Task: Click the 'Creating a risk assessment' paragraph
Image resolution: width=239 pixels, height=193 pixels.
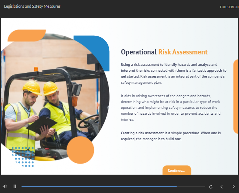Action: pyautogui.click(x=176, y=135)
